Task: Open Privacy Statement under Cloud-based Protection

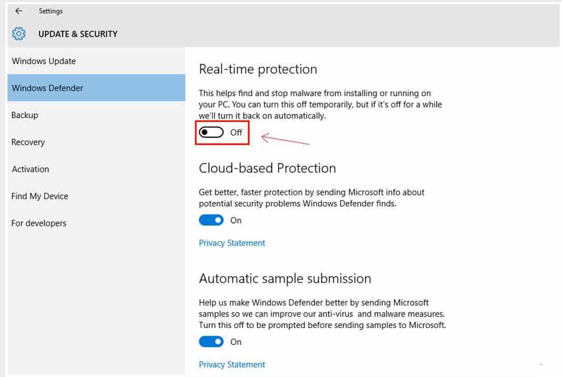Action: pos(232,243)
